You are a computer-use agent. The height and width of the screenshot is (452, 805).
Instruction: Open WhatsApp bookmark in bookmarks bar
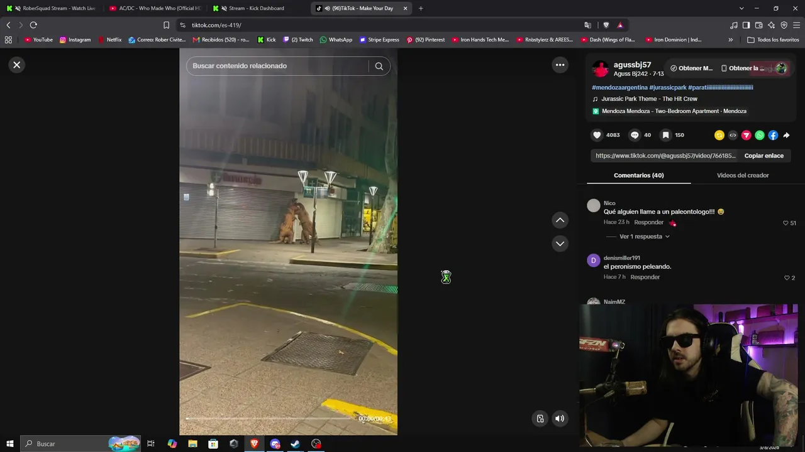(x=336, y=40)
